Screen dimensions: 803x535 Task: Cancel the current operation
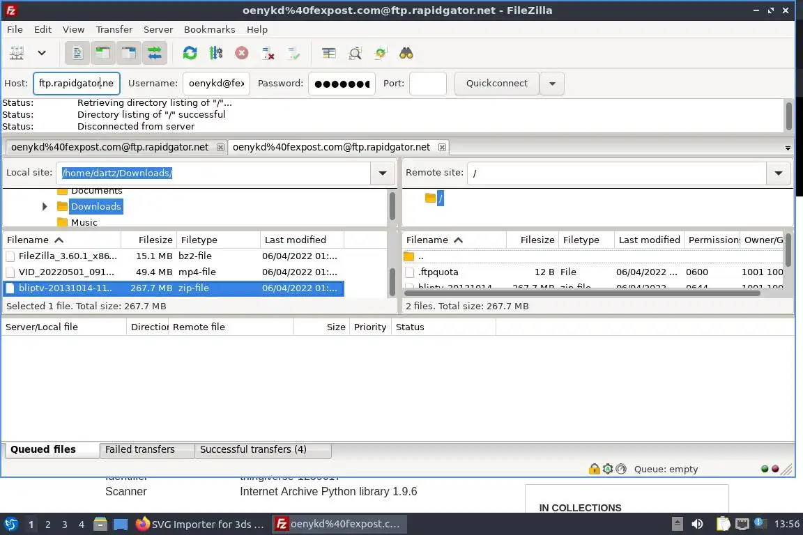[x=242, y=53]
